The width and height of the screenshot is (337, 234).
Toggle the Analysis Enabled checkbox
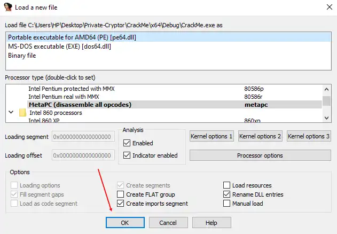point(127,143)
